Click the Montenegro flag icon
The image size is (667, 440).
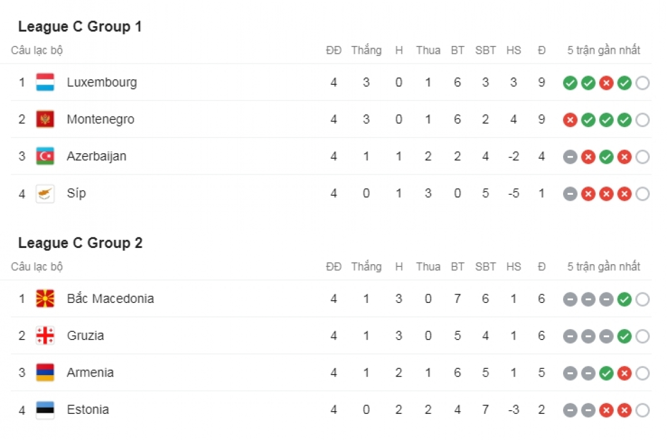coord(45,119)
